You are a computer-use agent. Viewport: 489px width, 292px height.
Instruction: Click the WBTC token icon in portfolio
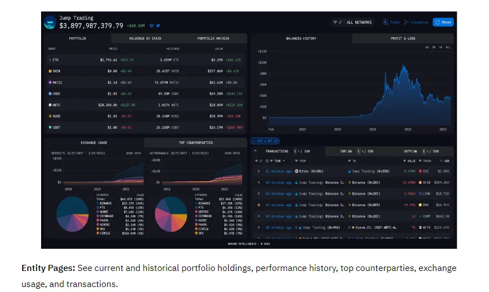tap(50, 105)
